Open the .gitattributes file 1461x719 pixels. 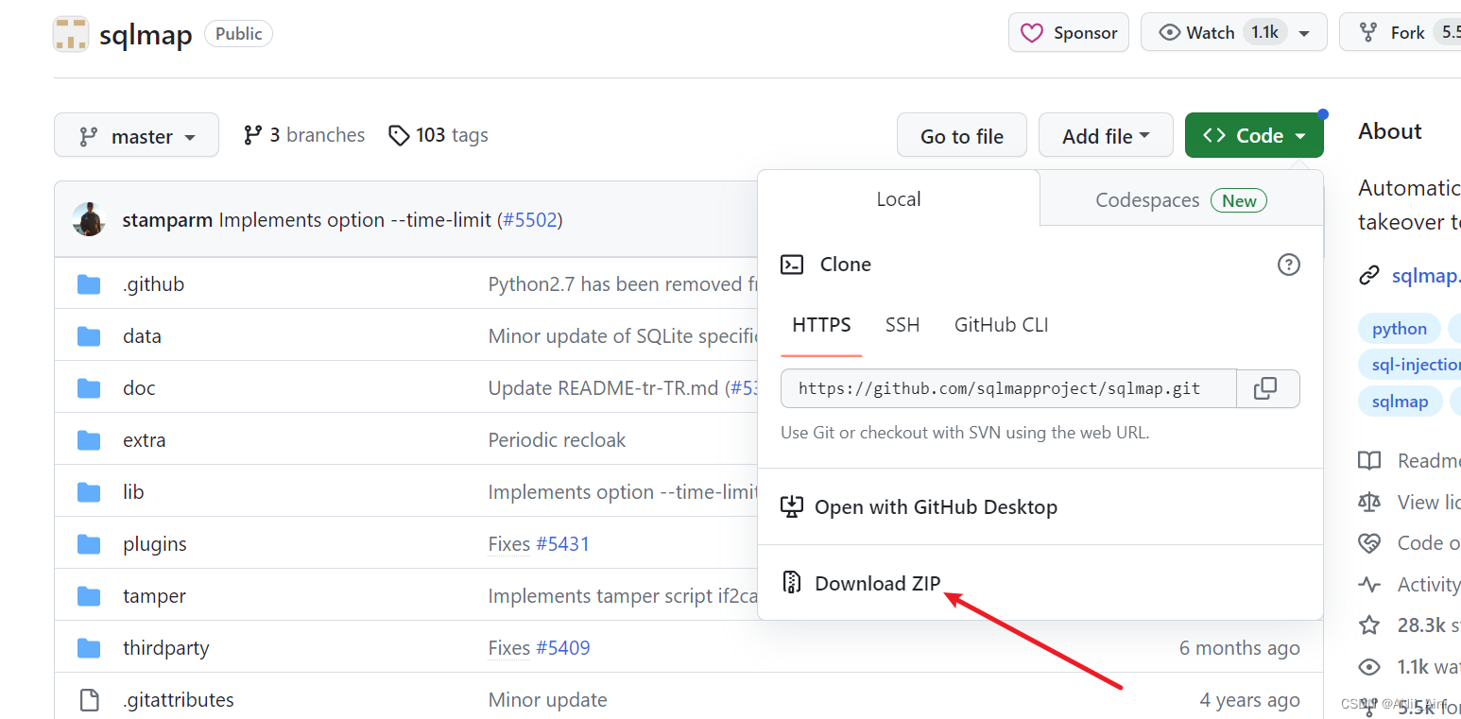[x=179, y=700]
